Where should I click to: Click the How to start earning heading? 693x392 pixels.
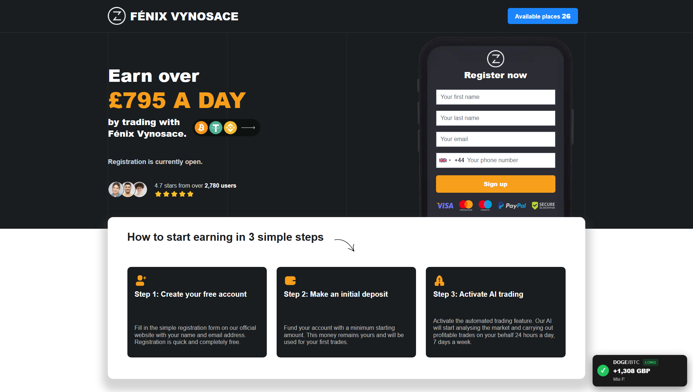click(x=225, y=237)
